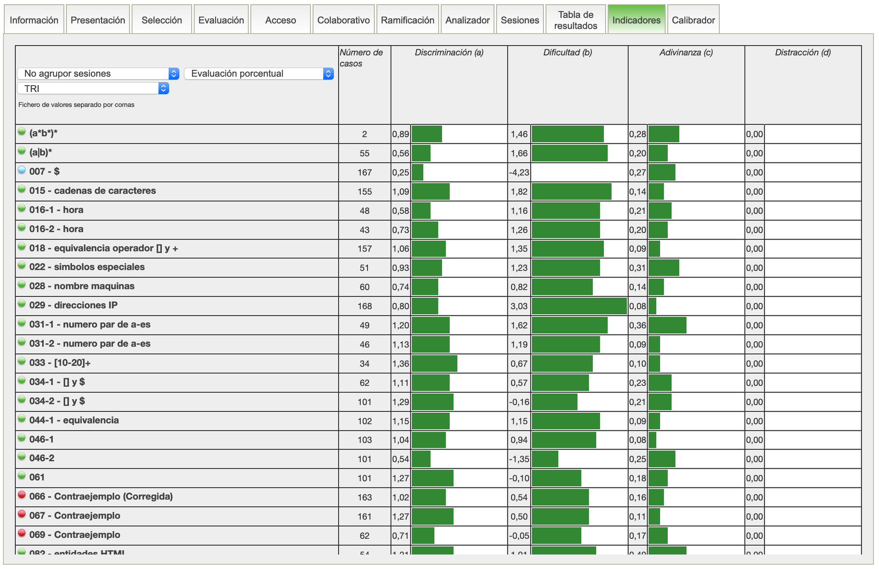Click green ball beside 015 - cadenas de caracteres
The width and height of the screenshot is (879, 569).
click(22, 189)
